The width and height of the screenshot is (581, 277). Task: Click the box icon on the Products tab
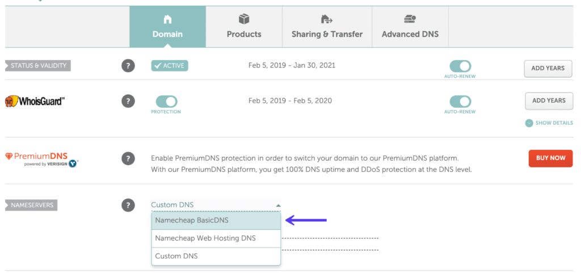click(x=244, y=19)
